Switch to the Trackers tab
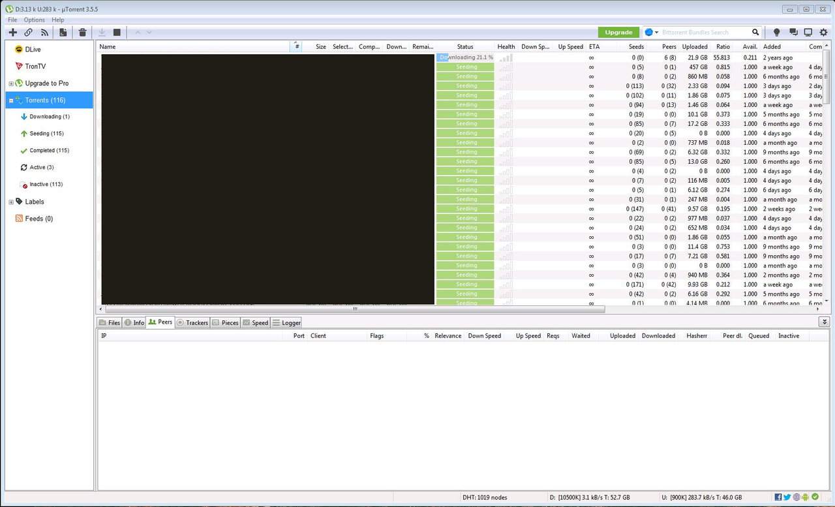The image size is (835, 507). pyautogui.click(x=192, y=322)
